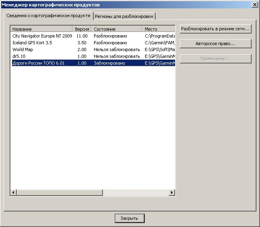260x227 pixels.
Task: Click the horizontal scrollbar right arrow
Action: pos(172,193)
